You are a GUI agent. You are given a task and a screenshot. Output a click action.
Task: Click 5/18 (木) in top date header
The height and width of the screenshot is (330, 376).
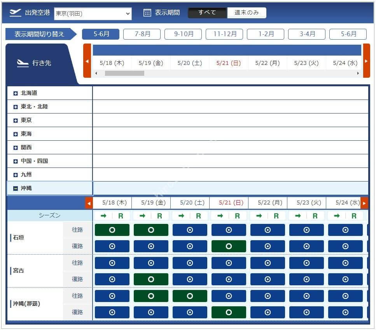pyautogui.click(x=112, y=63)
